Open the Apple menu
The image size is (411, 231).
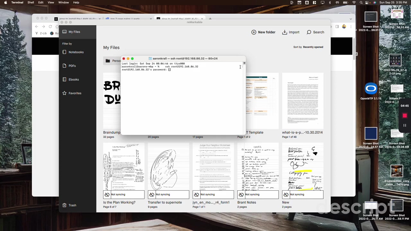click(x=5, y=3)
